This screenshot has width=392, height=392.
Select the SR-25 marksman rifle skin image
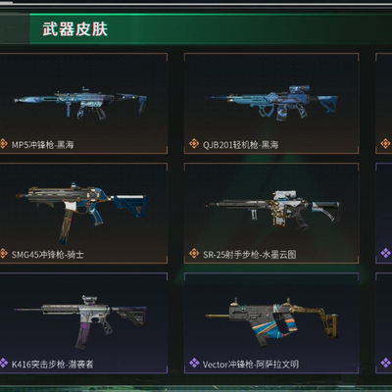[x=272, y=210]
